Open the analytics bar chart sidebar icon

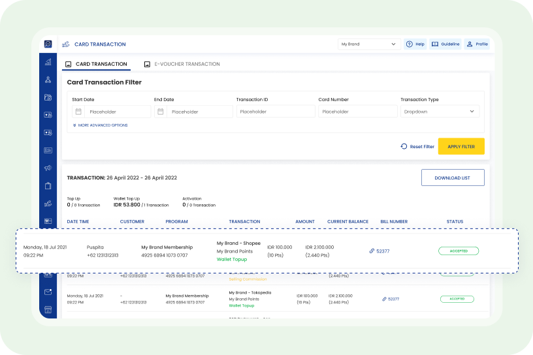coord(48,62)
